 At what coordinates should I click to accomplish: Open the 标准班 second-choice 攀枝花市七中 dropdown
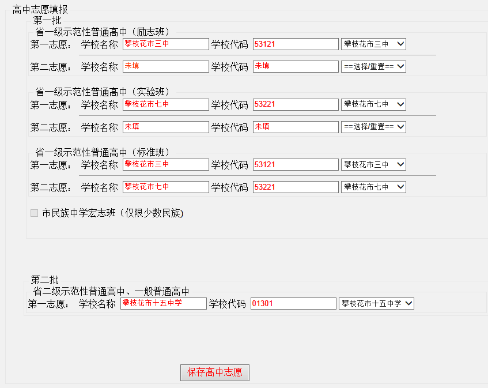[x=373, y=187]
